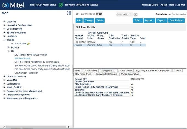Screen dimensions: 187x129
Task: Expand LAN/WAN Configuration node
Action: 4,25
